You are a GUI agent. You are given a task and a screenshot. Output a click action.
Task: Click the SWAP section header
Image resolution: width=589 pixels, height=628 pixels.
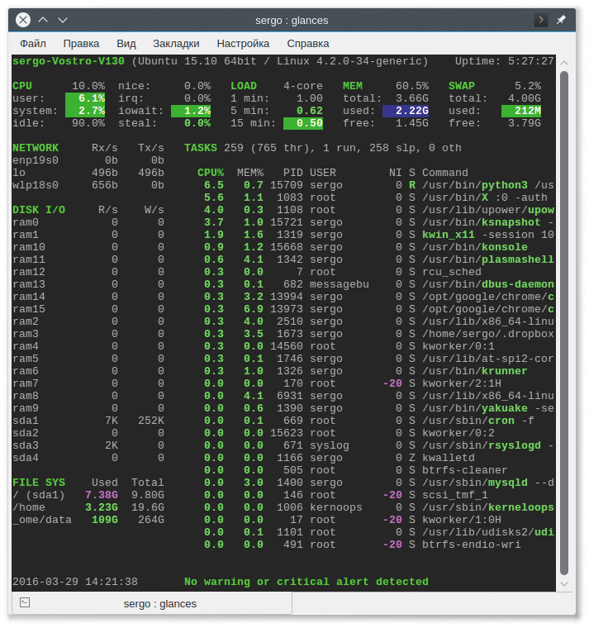[x=462, y=86]
